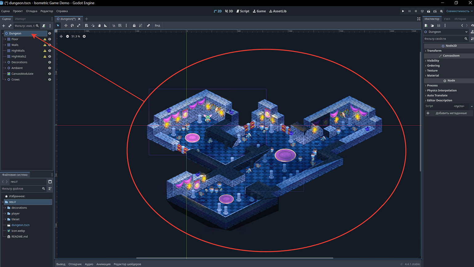Expand the Transform section in Inspector
This screenshot has width=474, height=267.
[x=434, y=51]
